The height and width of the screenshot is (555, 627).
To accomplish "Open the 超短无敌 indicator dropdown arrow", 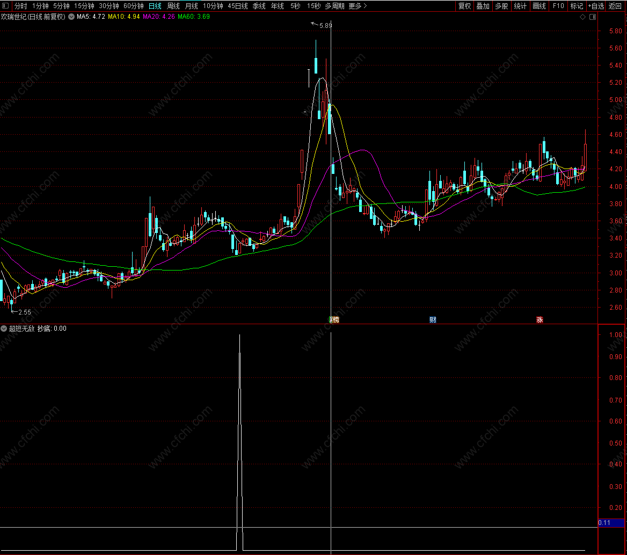I will pos(4,328).
